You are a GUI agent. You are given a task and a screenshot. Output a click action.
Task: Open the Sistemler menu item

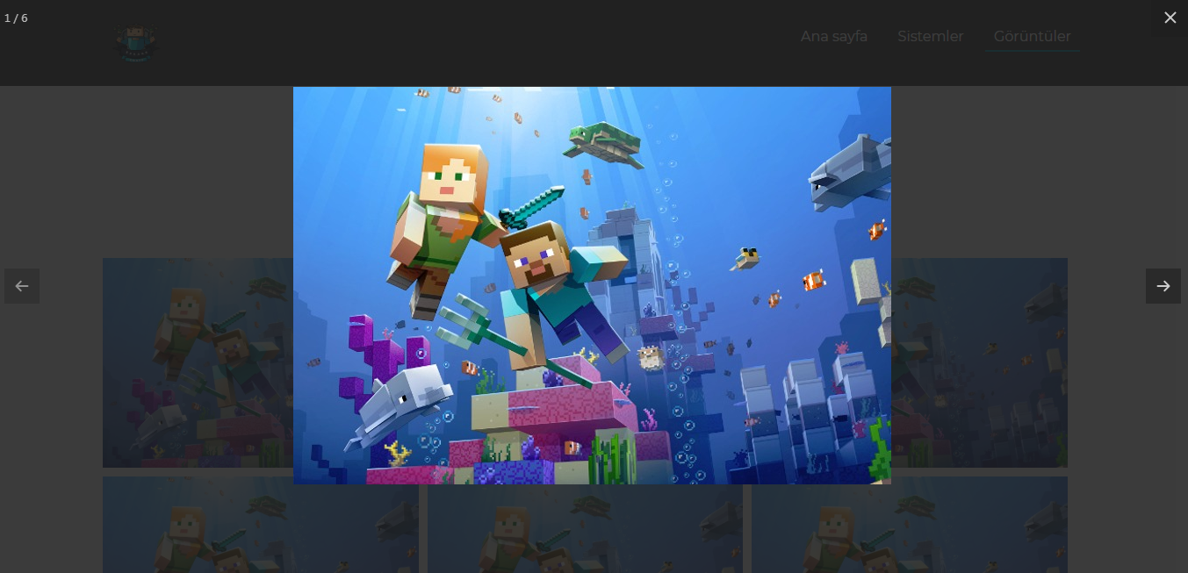click(x=930, y=37)
